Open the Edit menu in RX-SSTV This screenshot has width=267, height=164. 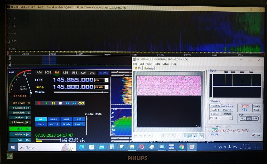tap(142, 64)
